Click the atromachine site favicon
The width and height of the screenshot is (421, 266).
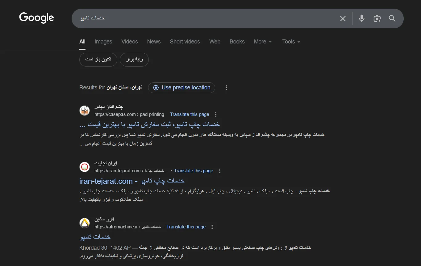85,223
